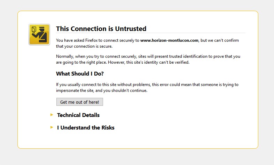Click the "This Connection is Untrusted" title
Image resolution: width=274 pixels, height=165 pixels.
tap(101, 29)
